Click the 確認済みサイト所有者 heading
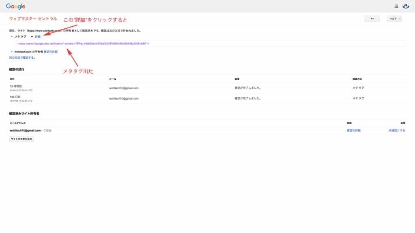This screenshot has height=233, width=415. point(24,113)
